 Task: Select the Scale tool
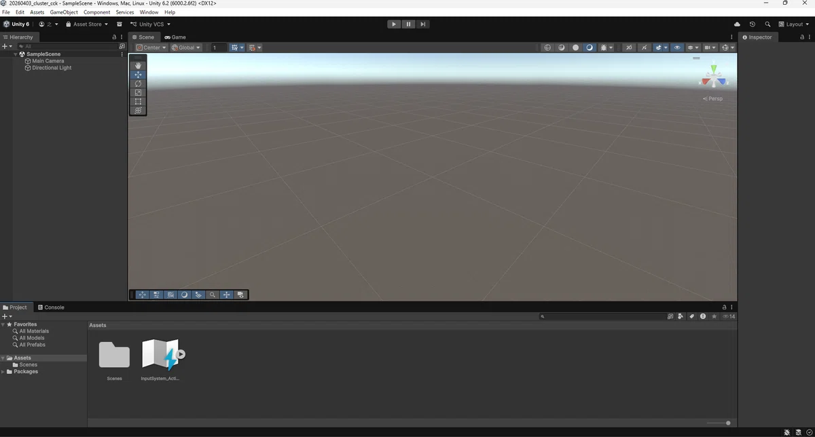click(138, 92)
